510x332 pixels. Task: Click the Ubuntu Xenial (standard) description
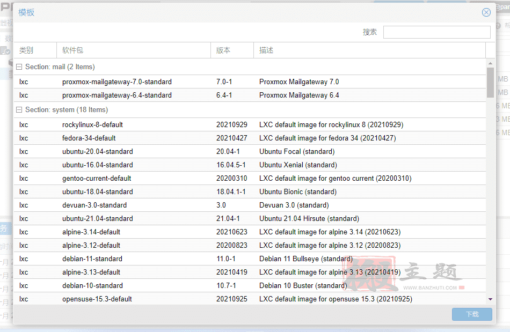[x=298, y=165]
